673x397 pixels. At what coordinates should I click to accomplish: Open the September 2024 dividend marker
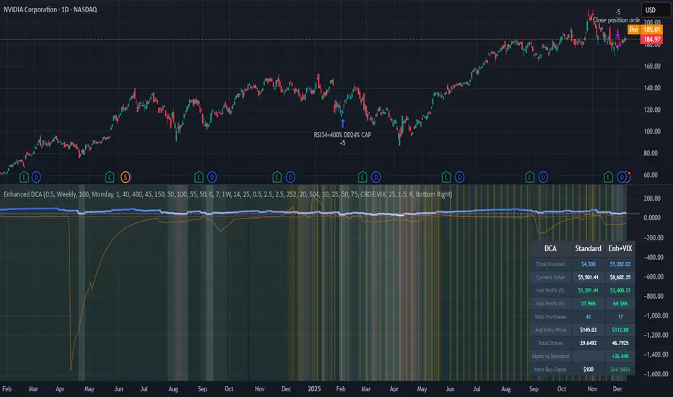click(212, 177)
